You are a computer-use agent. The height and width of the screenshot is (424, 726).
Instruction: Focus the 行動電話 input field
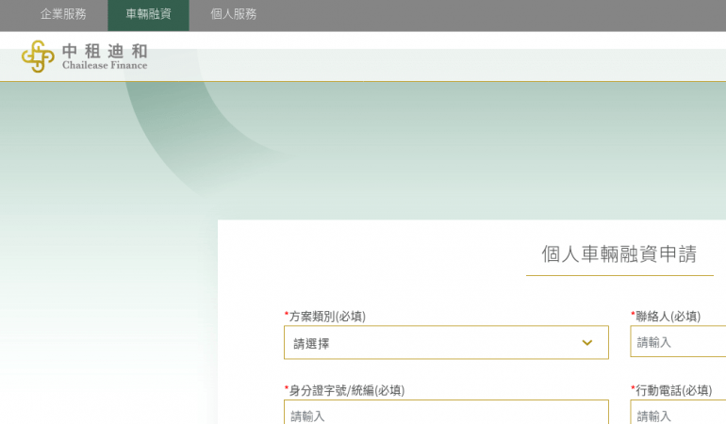[678, 412]
